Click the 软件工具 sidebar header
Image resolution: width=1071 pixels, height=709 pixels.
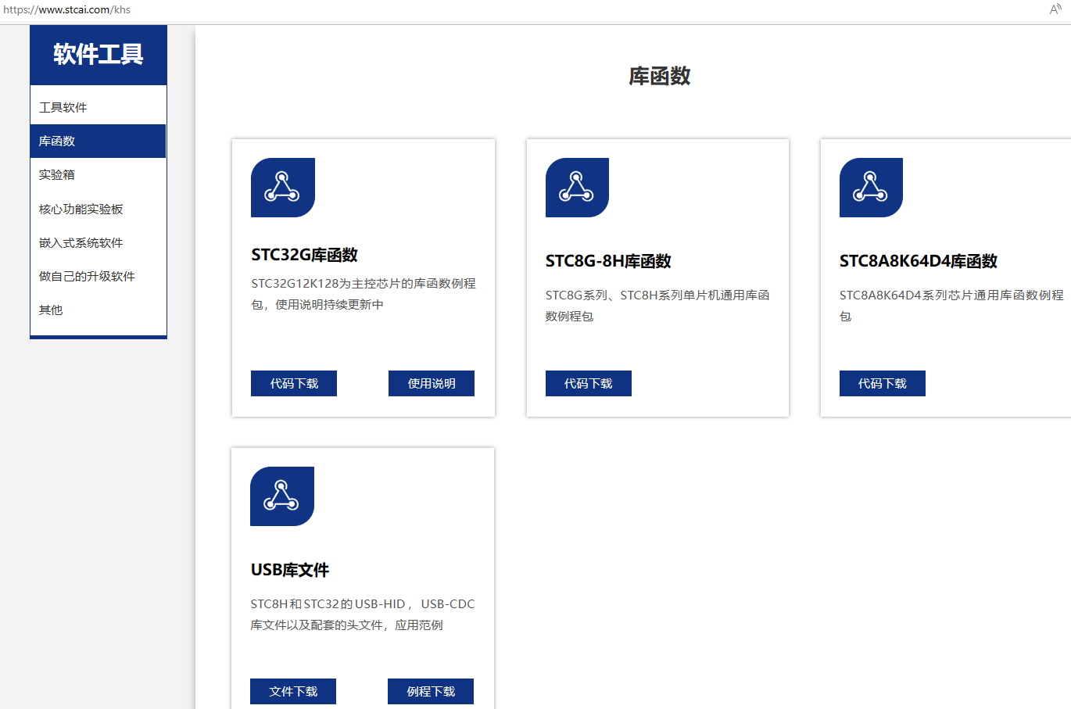coord(99,55)
